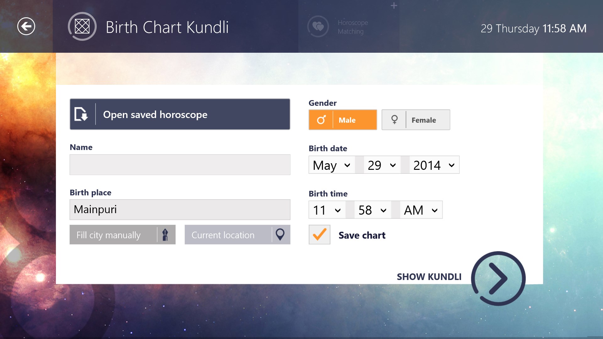Click the plus icon above Horoscope Matching
Viewport: 603px width, 339px height.
coord(394,6)
